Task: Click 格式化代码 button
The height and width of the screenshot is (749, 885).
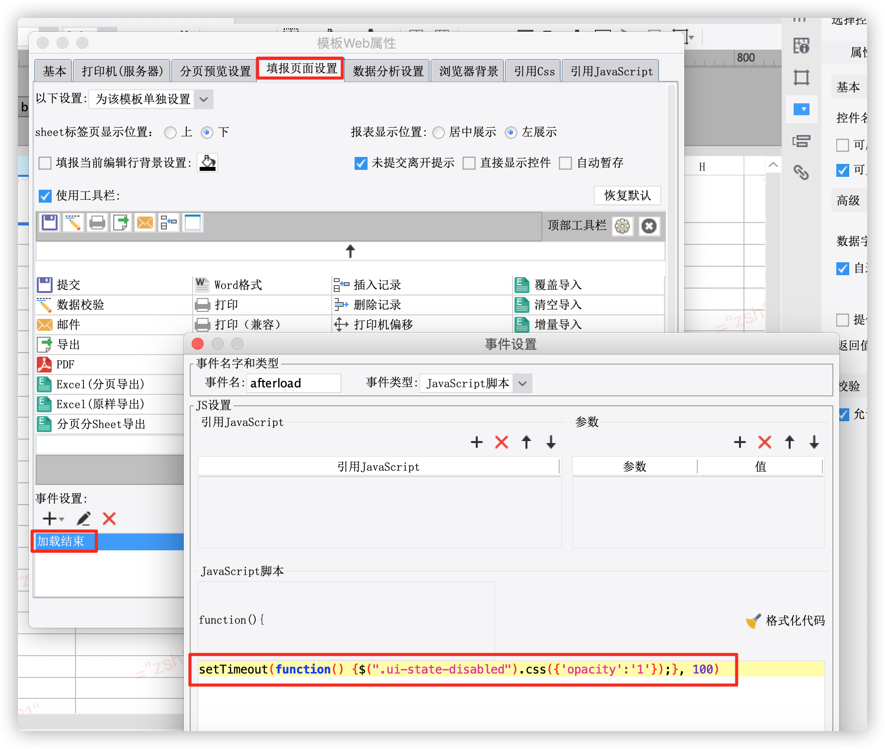Action: point(786,621)
